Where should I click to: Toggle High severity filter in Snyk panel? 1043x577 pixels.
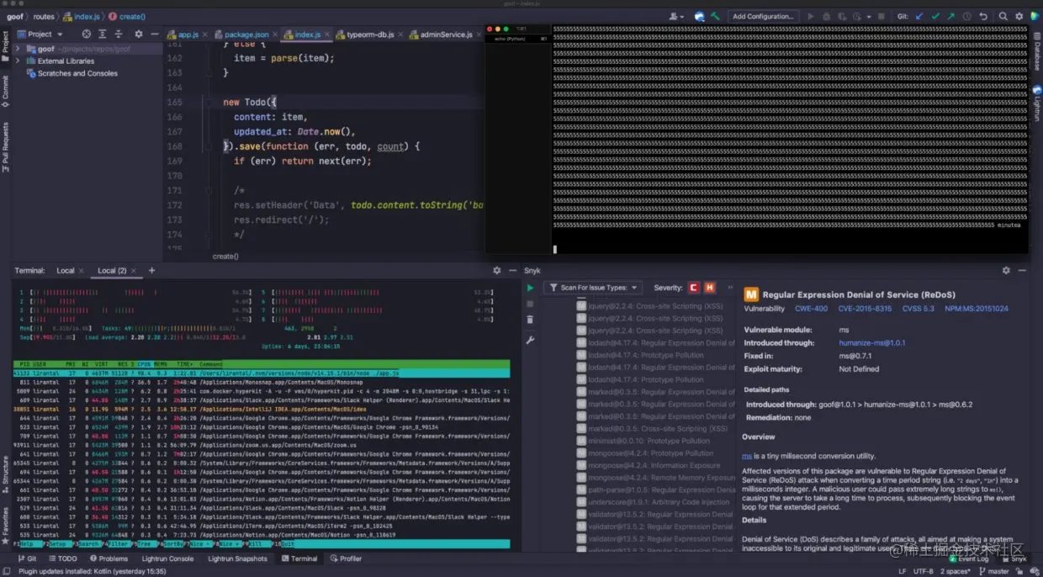click(709, 287)
